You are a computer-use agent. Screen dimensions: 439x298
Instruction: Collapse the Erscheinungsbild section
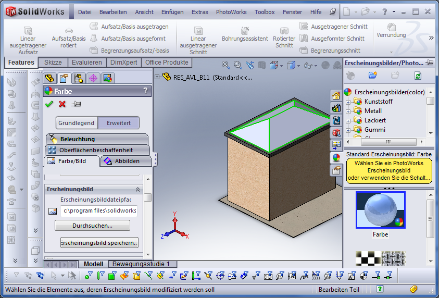click(138, 190)
